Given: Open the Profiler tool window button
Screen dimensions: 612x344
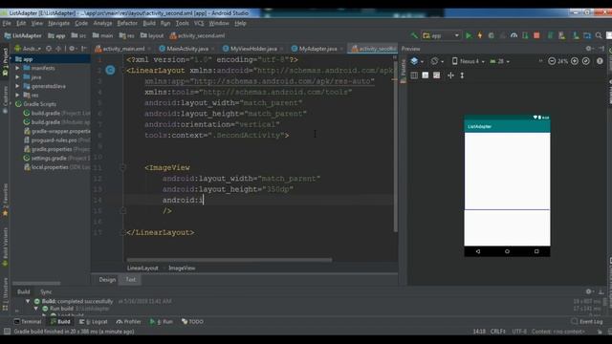Looking at the screenshot, I should [x=128, y=322].
